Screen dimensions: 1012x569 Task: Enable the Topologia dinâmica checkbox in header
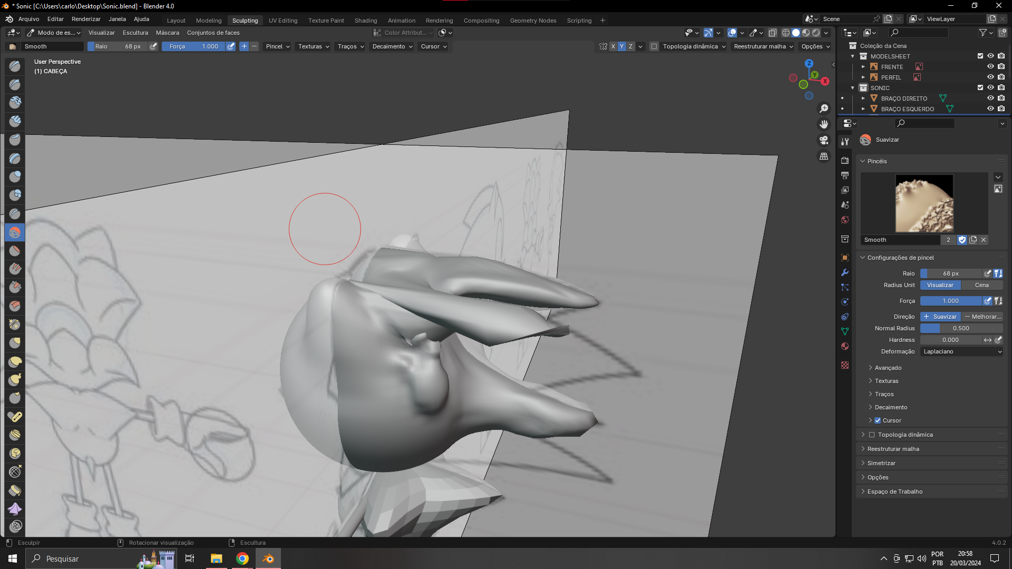point(654,46)
